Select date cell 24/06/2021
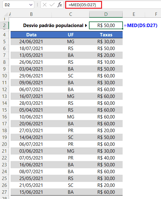This screenshot has height=199, width=161. (x=31, y=42)
